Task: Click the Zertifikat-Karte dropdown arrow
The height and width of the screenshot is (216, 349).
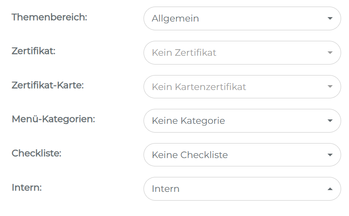Action: click(x=330, y=86)
